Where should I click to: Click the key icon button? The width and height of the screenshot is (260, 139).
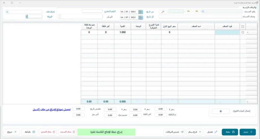click(x=163, y=12)
